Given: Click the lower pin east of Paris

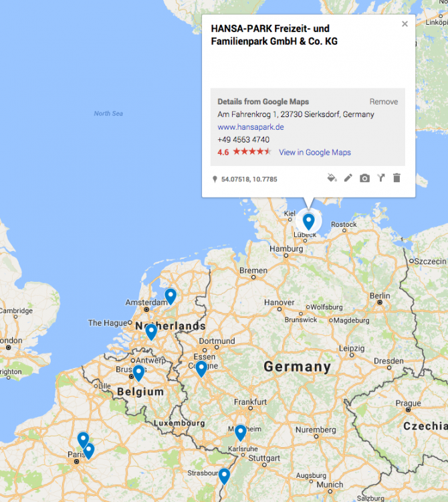Looking at the screenshot, I should (x=89, y=450).
